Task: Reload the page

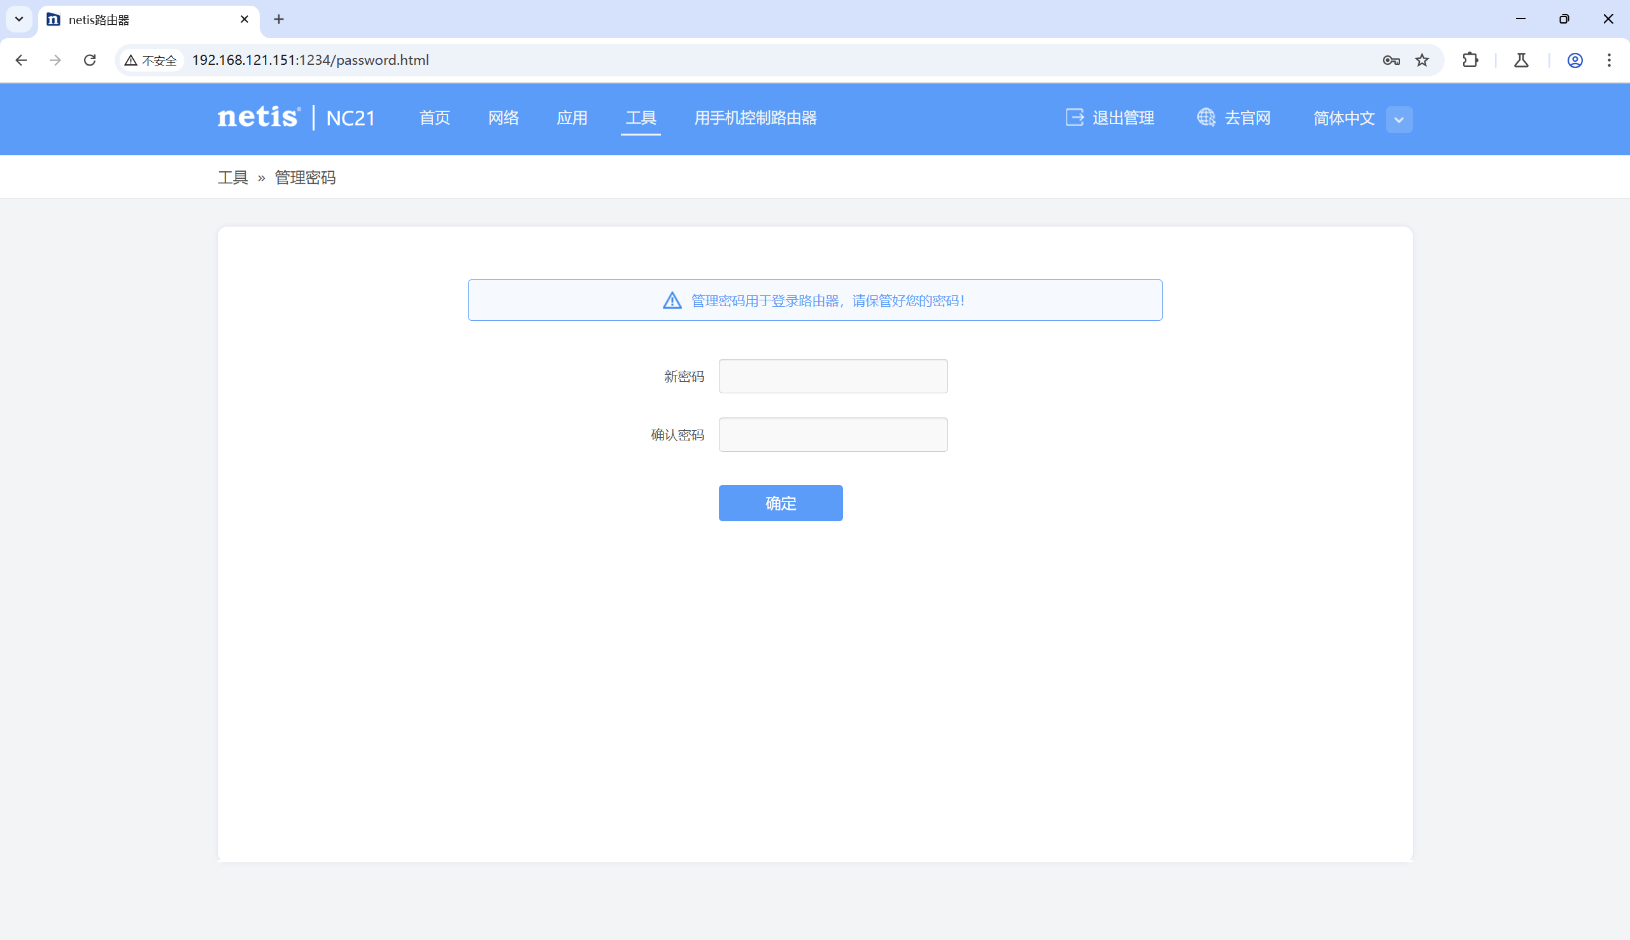Action: 90,60
